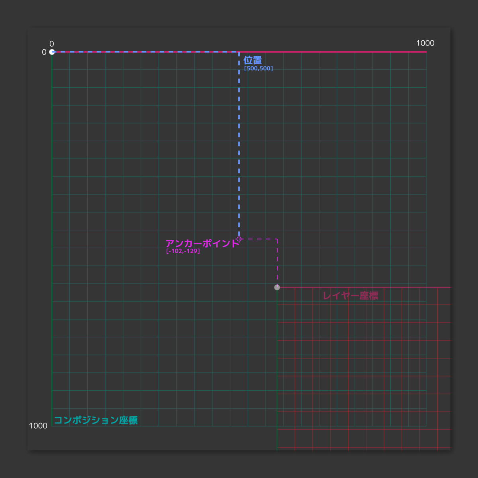The width and height of the screenshot is (478, 478).
Task: Click the 0 label above the origin
Action: (52, 44)
